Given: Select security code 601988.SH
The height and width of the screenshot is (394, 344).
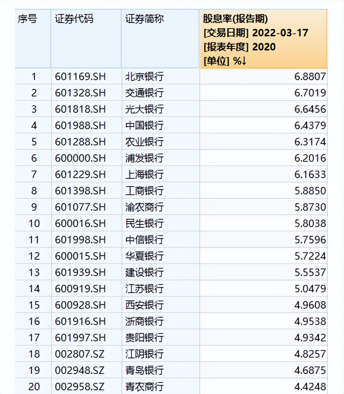Looking at the screenshot, I should point(80,125).
